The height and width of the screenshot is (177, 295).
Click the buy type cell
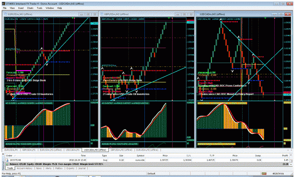click(x=105, y=160)
